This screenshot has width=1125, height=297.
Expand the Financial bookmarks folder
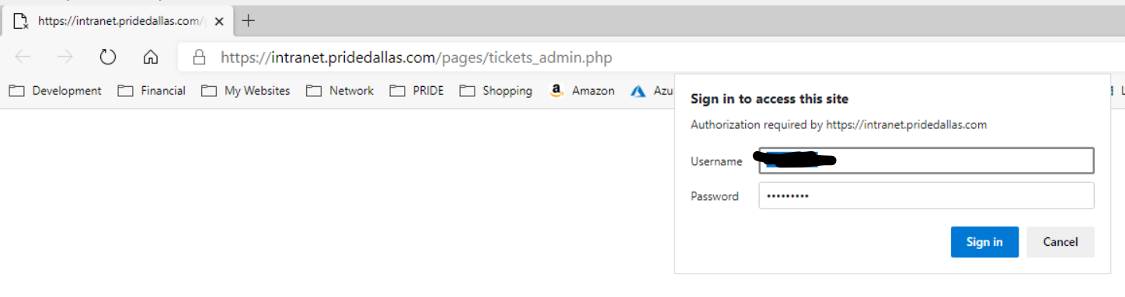tap(152, 91)
